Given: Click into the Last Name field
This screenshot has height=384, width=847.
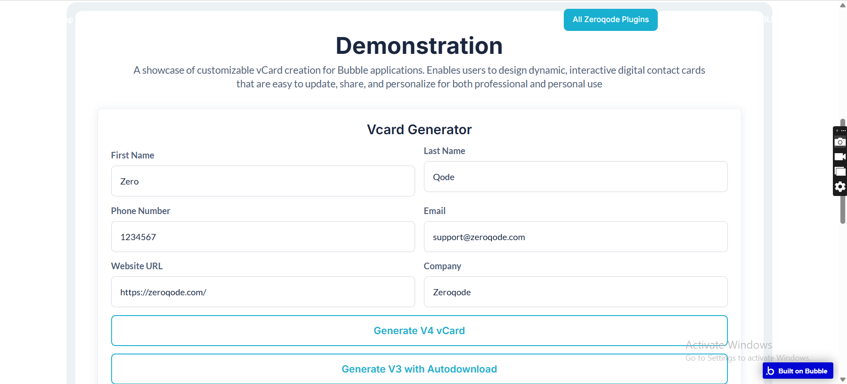Looking at the screenshot, I should [x=575, y=177].
